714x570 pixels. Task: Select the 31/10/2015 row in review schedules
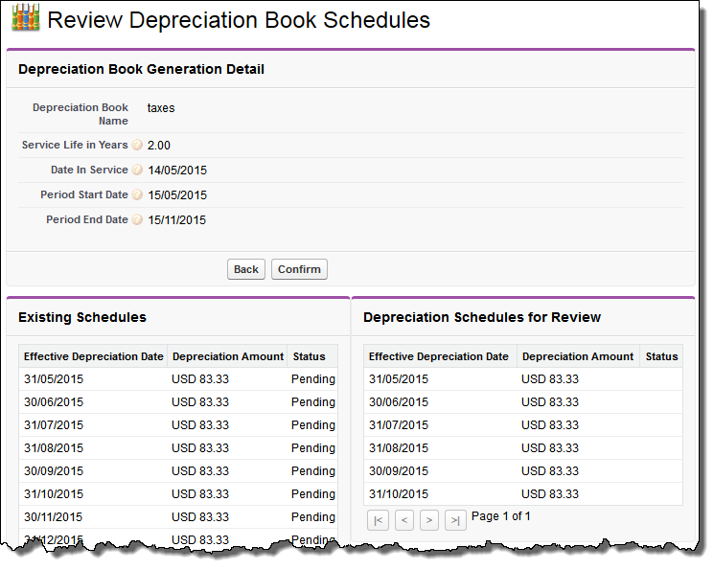point(399,494)
